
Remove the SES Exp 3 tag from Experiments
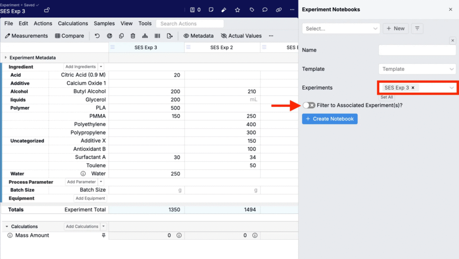413,88
